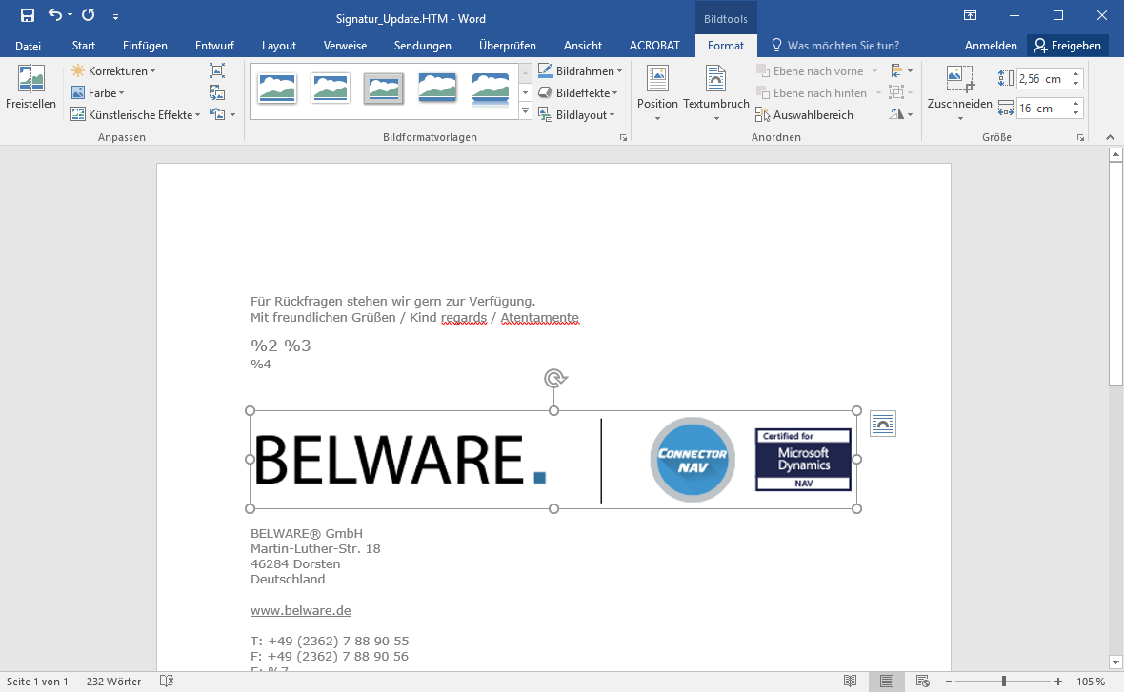
Task: Expand the full picture styles gallery
Action: 526,111
